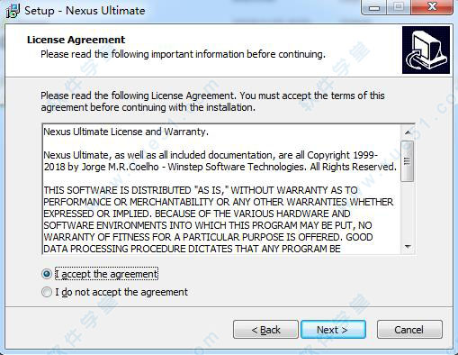Click the license text scrollbar thumb

(408, 161)
